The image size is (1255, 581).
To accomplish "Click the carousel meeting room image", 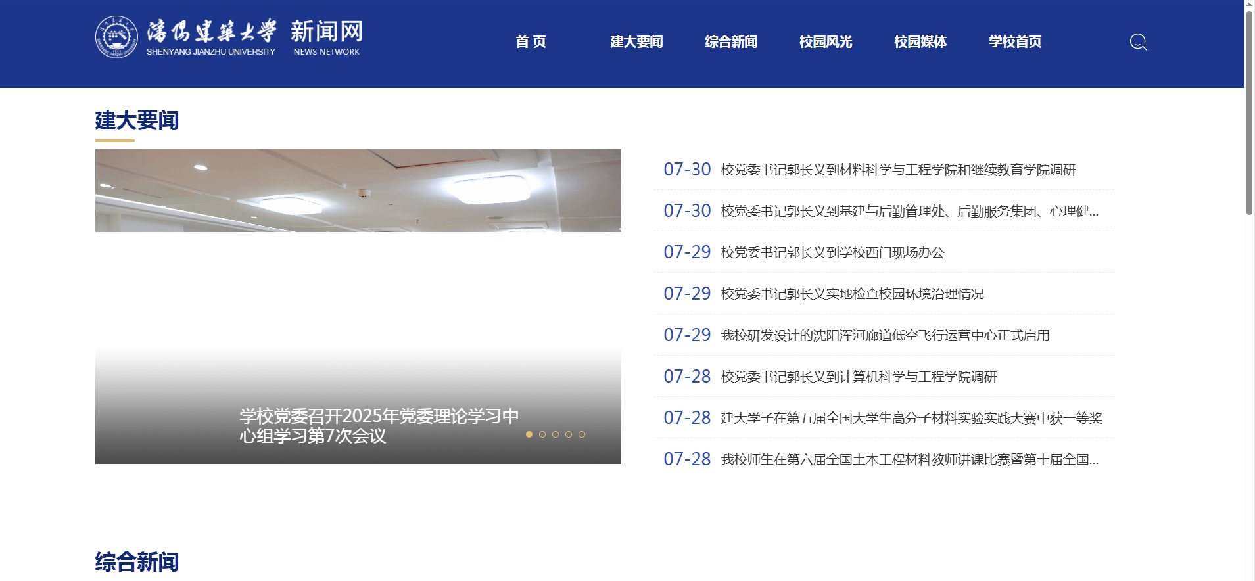I will point(358,190).
